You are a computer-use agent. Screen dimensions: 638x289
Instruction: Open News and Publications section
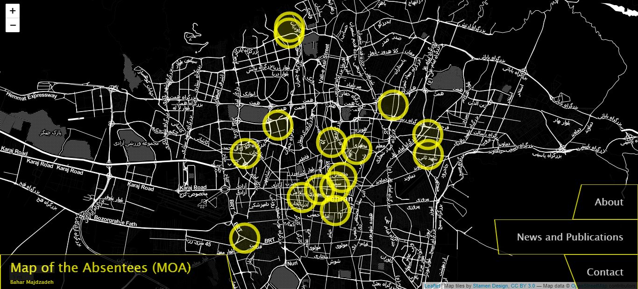click(569, 237)
